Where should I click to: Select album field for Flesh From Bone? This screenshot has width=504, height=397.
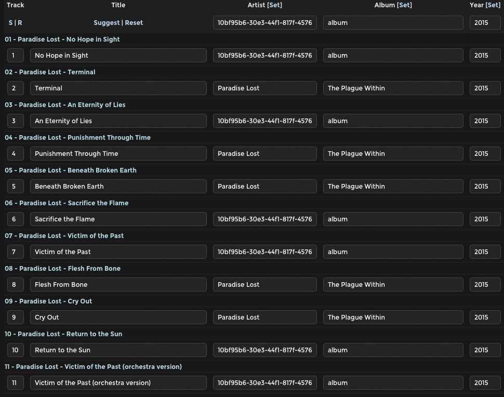point(393,285)
